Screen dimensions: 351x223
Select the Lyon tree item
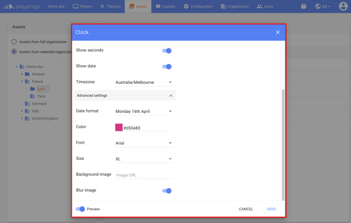(x=41, y=89)
